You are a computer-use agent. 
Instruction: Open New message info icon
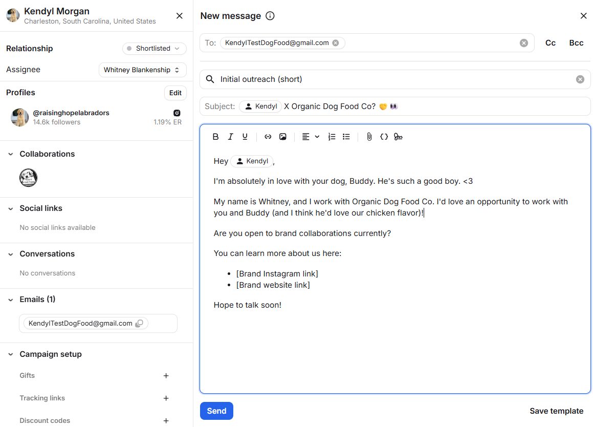270,16
